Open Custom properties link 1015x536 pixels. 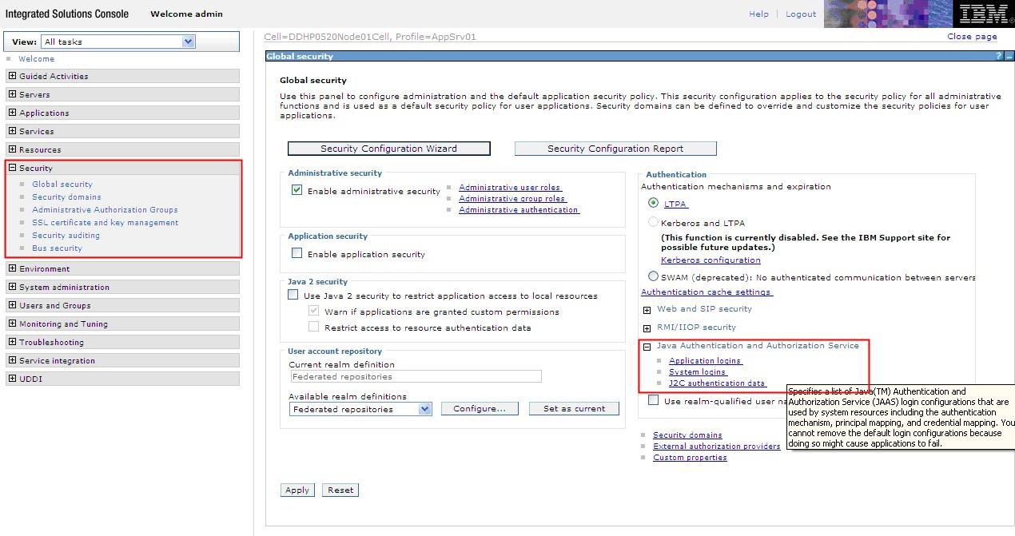tap(690, 458)
